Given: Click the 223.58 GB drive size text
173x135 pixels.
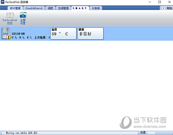Looking at the screenshot, I should click(18, 34).
